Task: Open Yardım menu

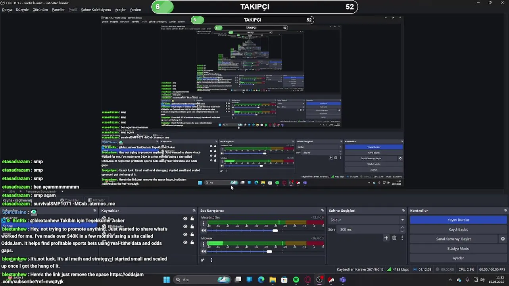Action: [135, 10]
